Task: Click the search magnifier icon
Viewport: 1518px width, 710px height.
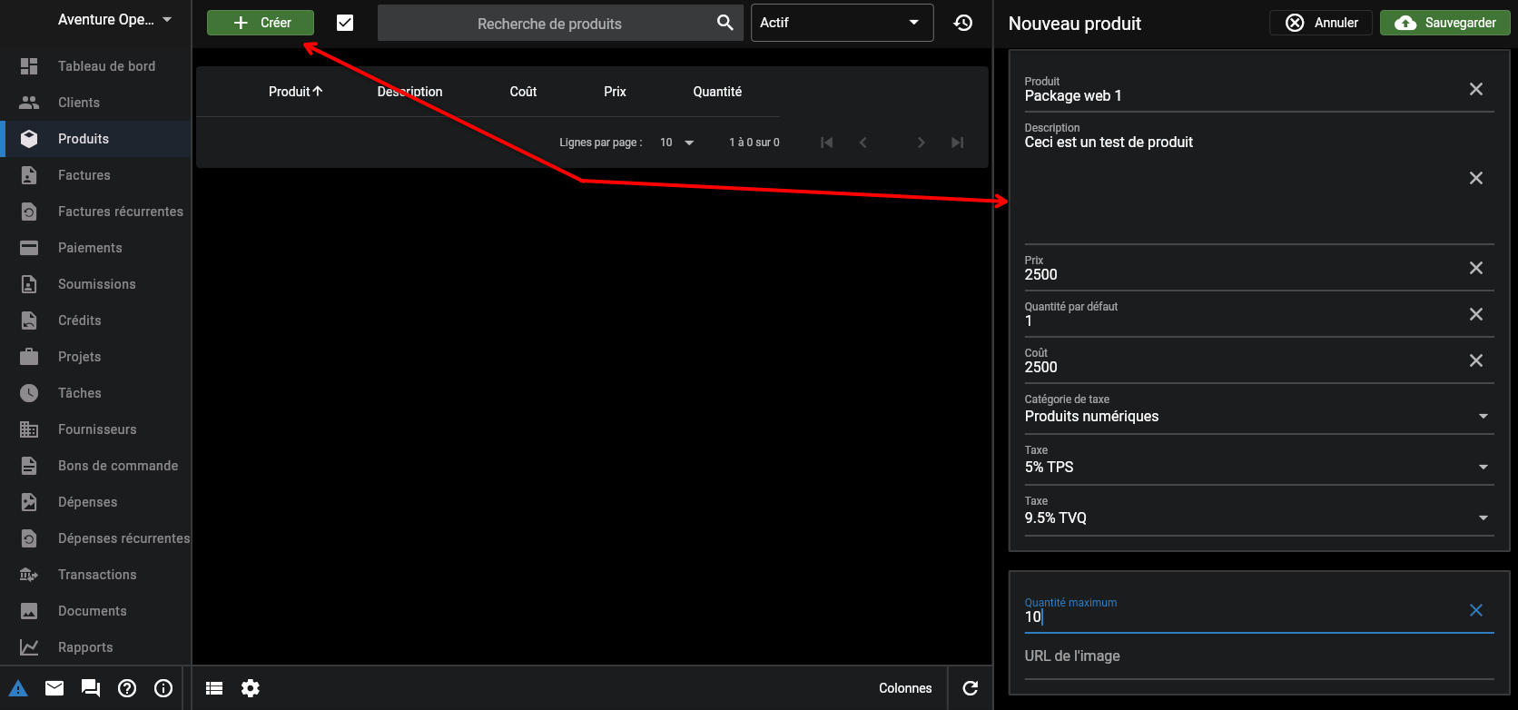Action: [724, 23]
